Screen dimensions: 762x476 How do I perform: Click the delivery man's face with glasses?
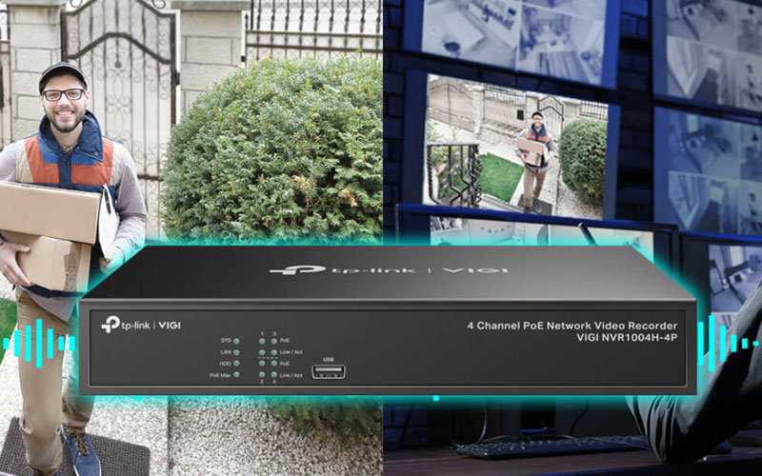tap(64, 102)
